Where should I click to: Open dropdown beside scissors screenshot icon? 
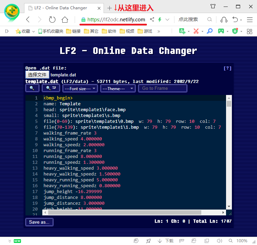(x=202, y=31)
